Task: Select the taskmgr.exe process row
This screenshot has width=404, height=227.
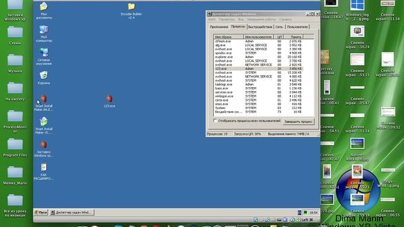Action: [x=258, y=84]
